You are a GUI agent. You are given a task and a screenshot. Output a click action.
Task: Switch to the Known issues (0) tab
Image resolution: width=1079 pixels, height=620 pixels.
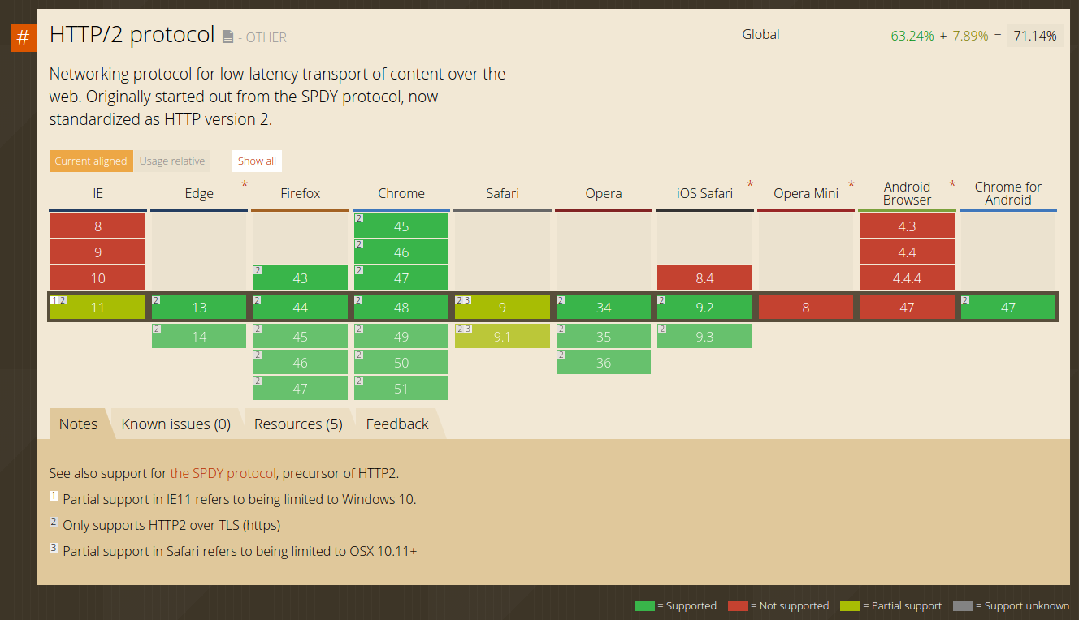pos(176,424)
